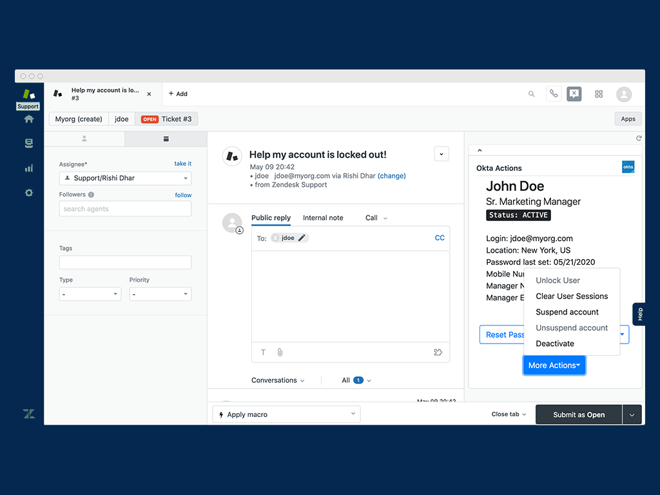Screen dimensions: 660x495
Task: Click the Add tab button
Action: point(178,94)
